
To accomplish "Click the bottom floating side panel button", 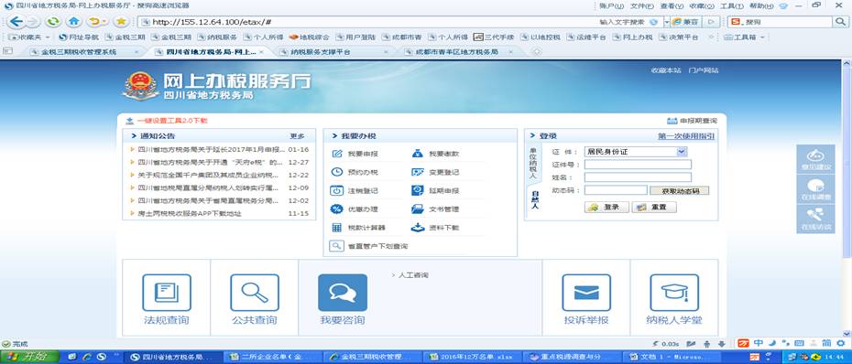I will [815, 219].
